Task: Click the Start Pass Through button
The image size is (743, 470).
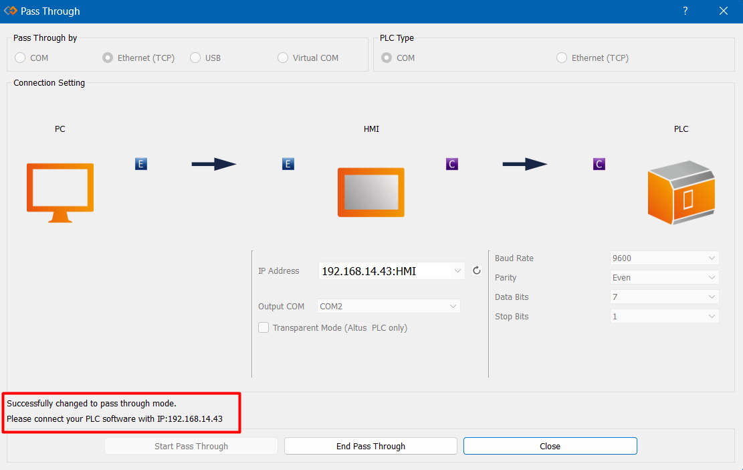Action: pyautogui.click(x=191, y=446)
